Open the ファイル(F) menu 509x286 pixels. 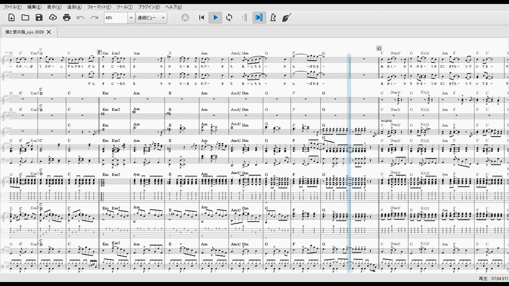coord(13,7)
